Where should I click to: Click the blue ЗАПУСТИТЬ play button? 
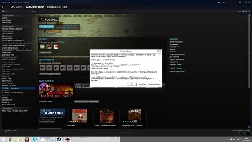[x=47, y=27]
